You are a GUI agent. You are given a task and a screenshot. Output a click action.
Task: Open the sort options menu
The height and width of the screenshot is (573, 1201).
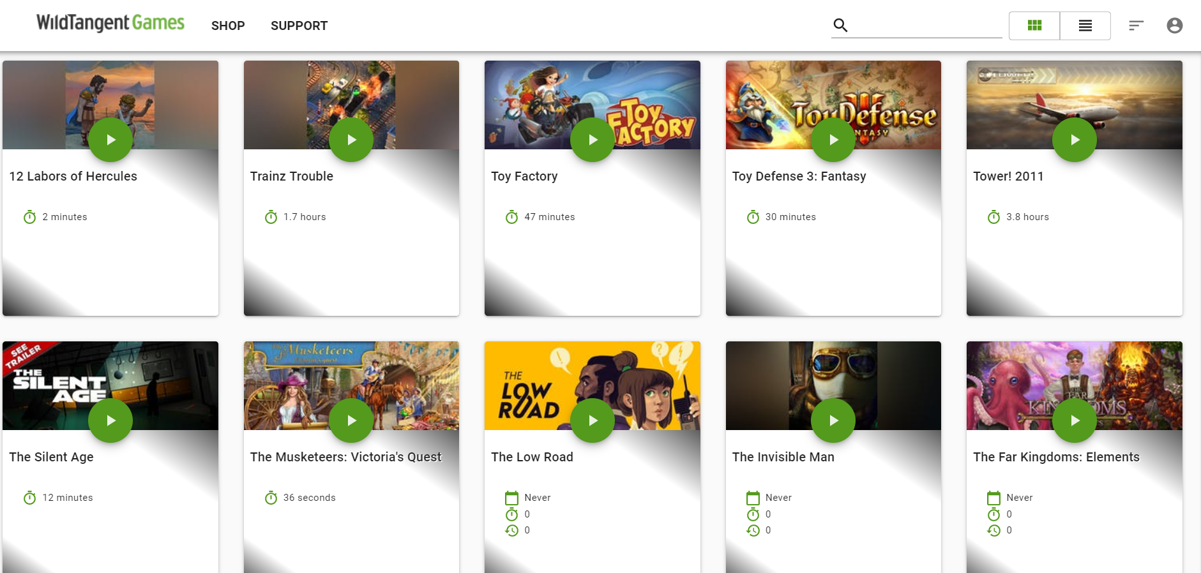pyautogui.click(x=1136, y=26)
